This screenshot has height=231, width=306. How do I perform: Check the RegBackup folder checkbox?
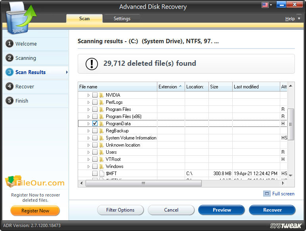click(95, 131)
